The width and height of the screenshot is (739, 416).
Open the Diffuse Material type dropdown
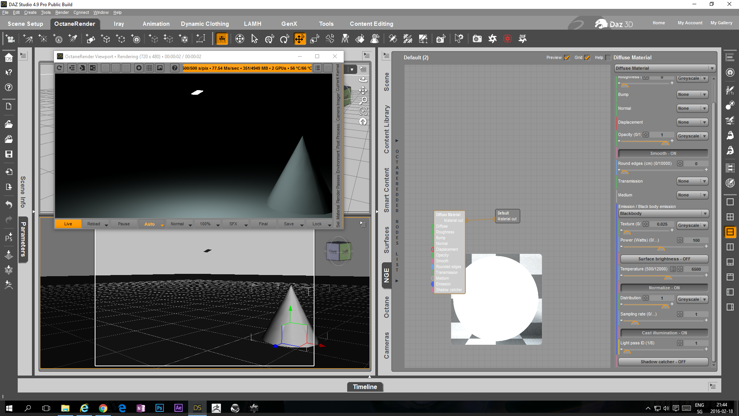tap(664, 68)
